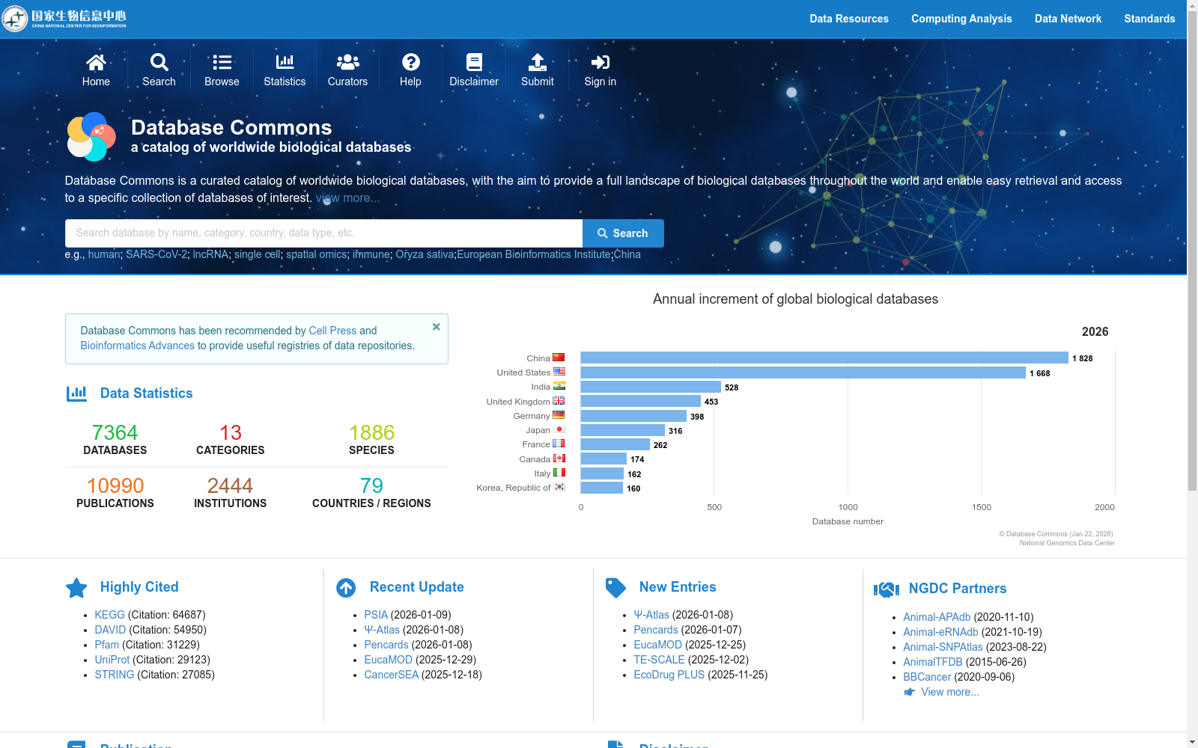Open the Cell Press link

(332, 331)
